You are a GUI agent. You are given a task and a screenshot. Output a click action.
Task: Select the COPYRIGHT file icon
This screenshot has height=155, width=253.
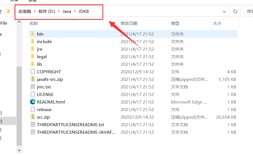pyautogui.click(x=33, y=71)
